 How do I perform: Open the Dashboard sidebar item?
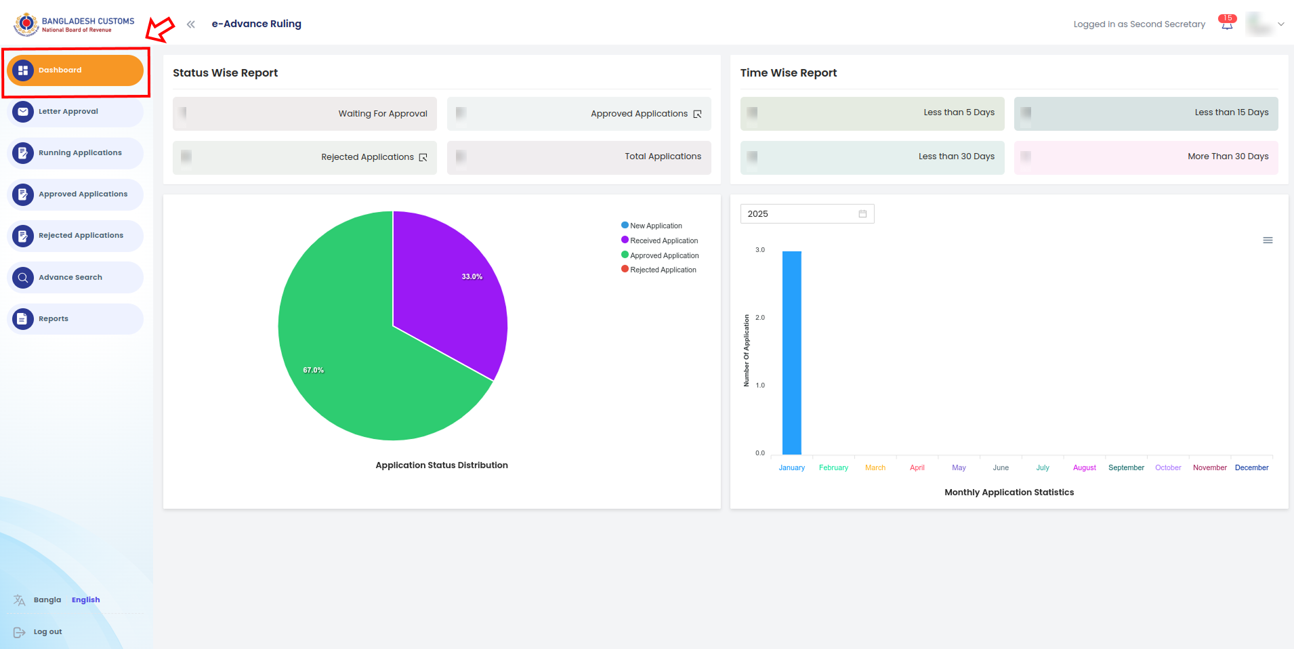pos(75,70)
